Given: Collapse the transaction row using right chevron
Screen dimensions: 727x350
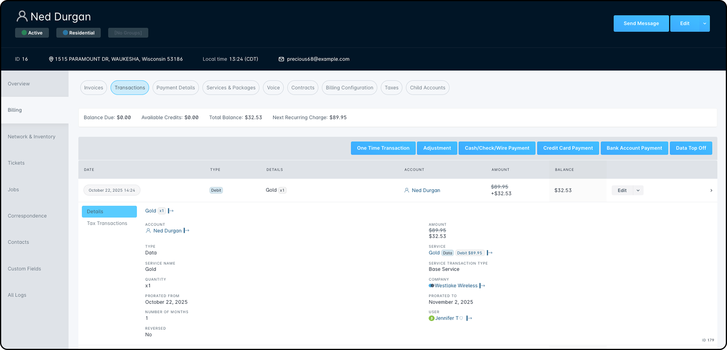Looking at the screenshot, I should [711, 190].
